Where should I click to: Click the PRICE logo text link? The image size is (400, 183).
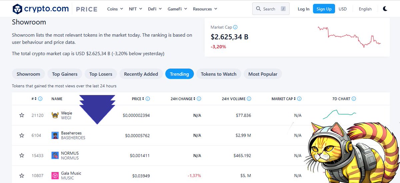click(87, 9)
